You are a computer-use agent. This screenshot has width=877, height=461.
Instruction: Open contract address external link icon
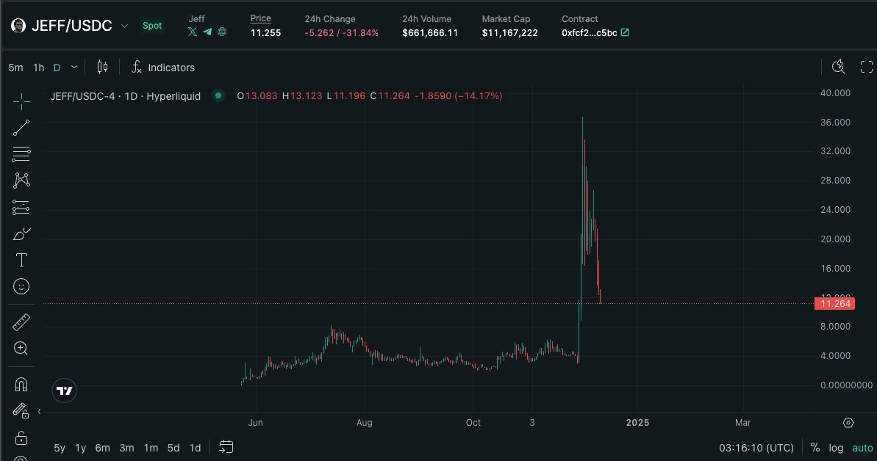tap(625, 32)
